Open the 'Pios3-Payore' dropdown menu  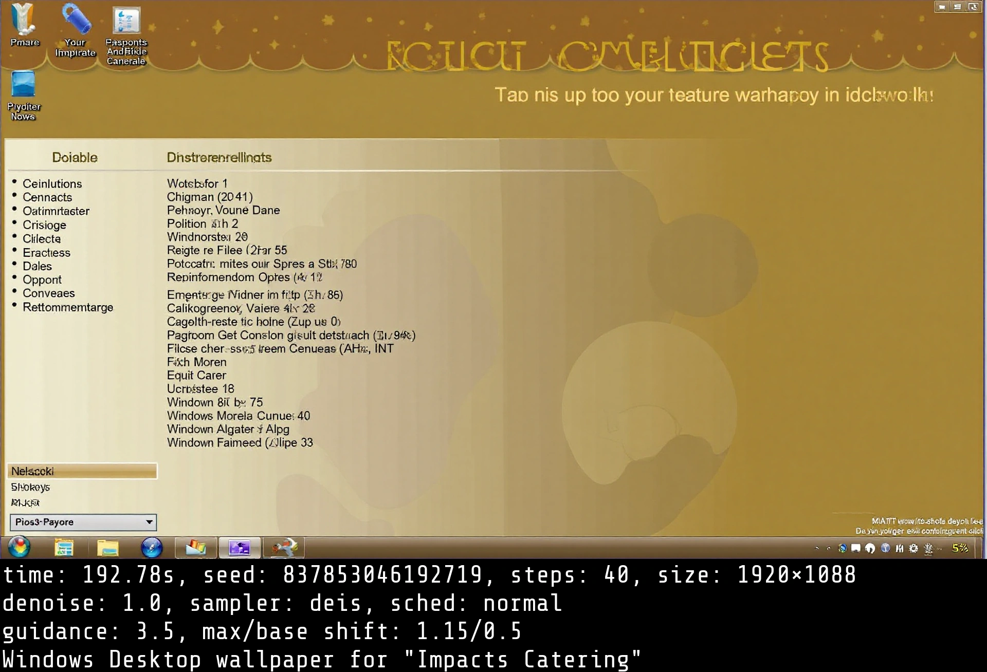pyautogui.click(x=83, y=522)
